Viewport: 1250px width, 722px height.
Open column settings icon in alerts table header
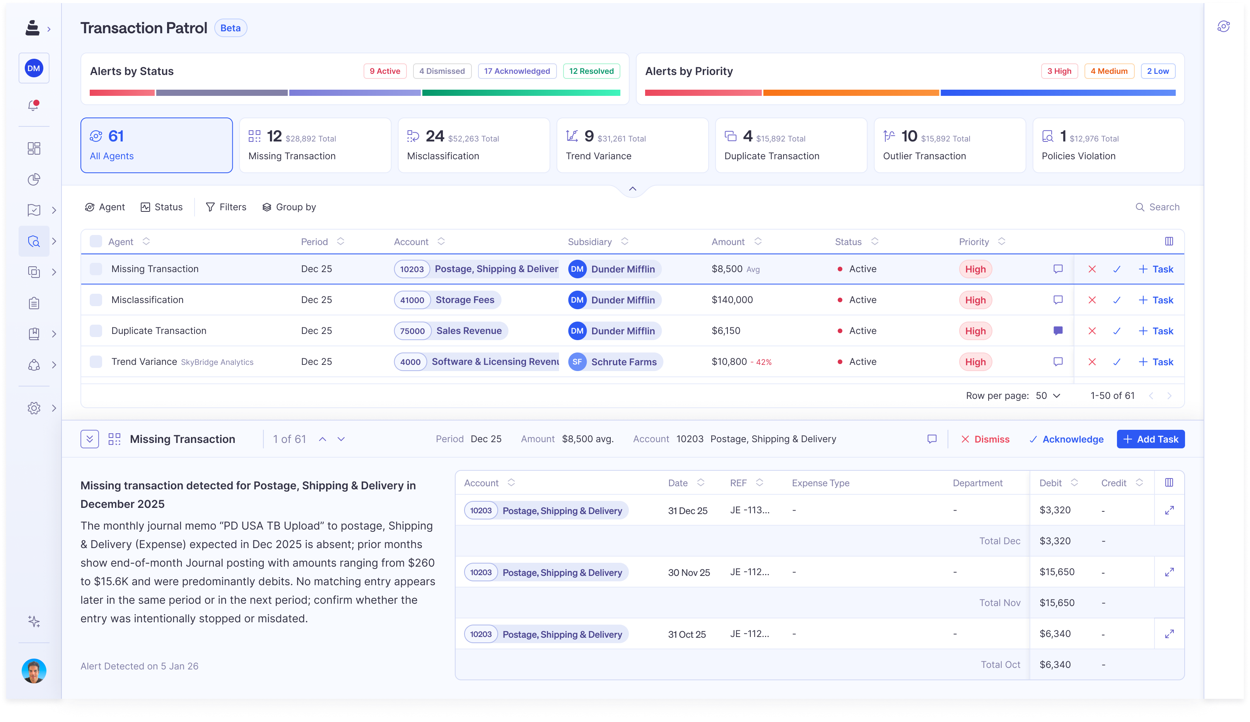1169,242
